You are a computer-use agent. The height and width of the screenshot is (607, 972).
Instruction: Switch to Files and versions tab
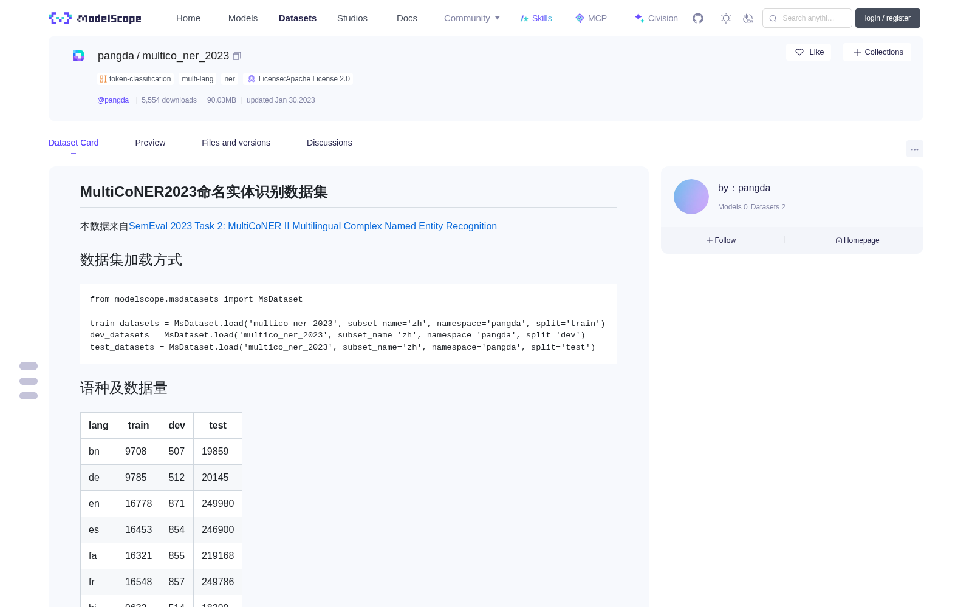pos(236,143)
